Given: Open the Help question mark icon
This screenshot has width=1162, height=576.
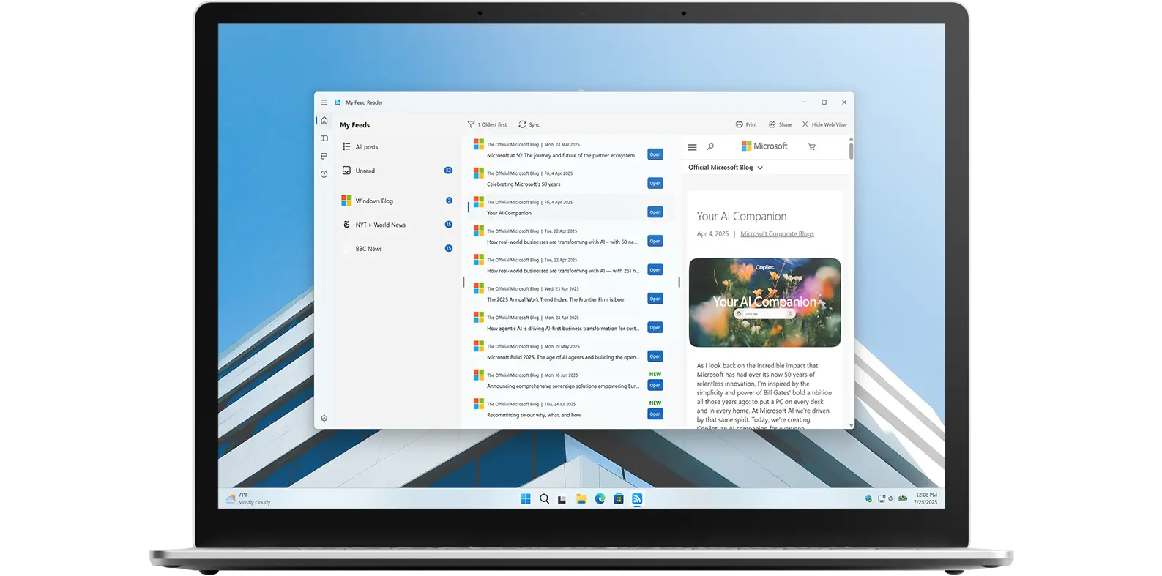Looking at the screenshot, I should [324, 174].
